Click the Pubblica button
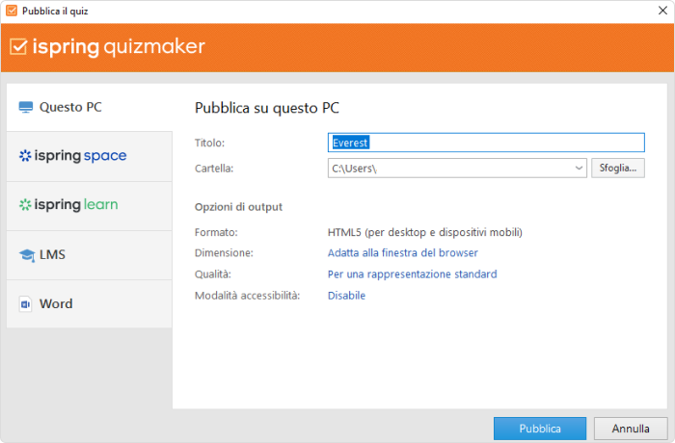This screenshot has width=675, height=443. [x=540, y=429]
